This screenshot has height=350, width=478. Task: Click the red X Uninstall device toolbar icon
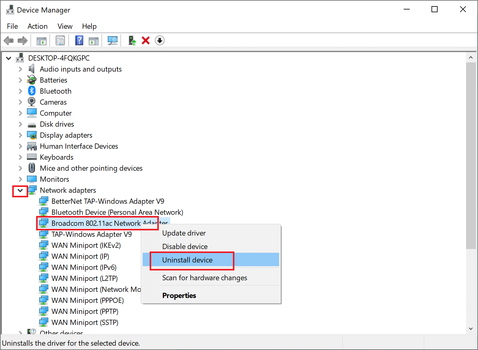tap(146, 40)
